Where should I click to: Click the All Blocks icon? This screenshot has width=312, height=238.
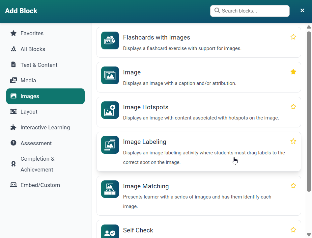tap(13, 49)
